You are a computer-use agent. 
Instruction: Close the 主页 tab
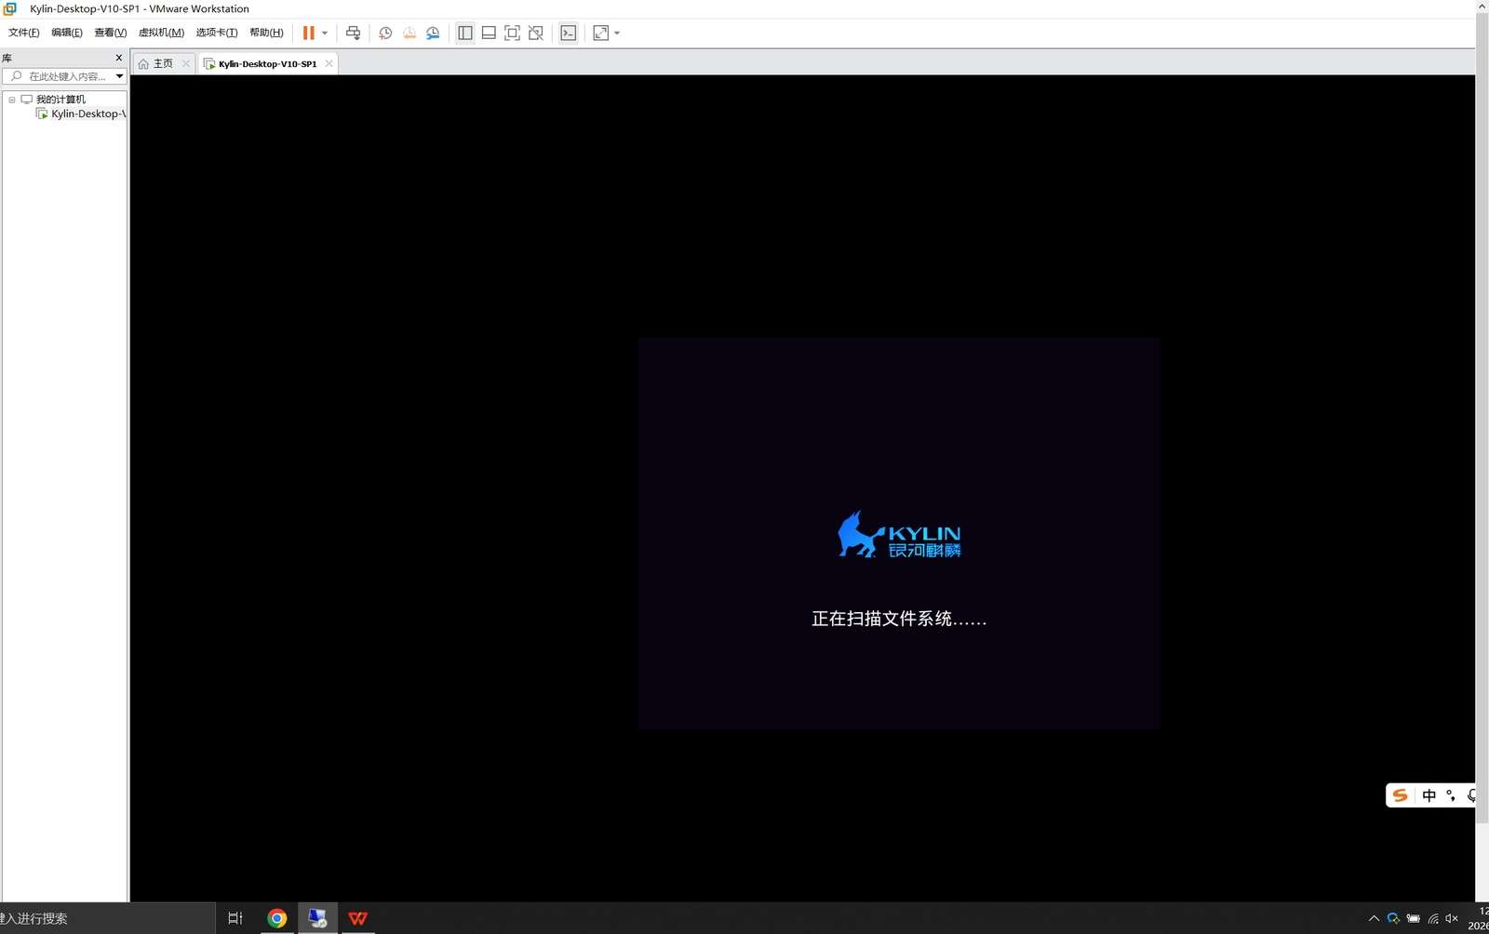pyautogui.click(x=186, y=63)
